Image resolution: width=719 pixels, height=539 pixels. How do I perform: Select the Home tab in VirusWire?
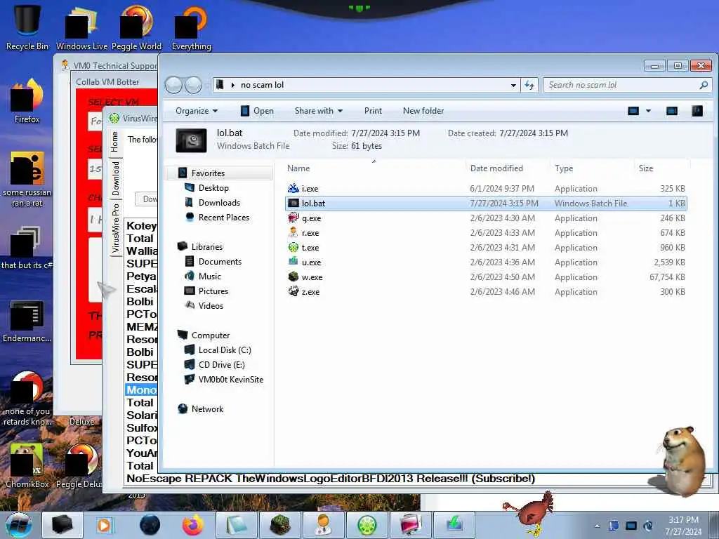[114, 142]
